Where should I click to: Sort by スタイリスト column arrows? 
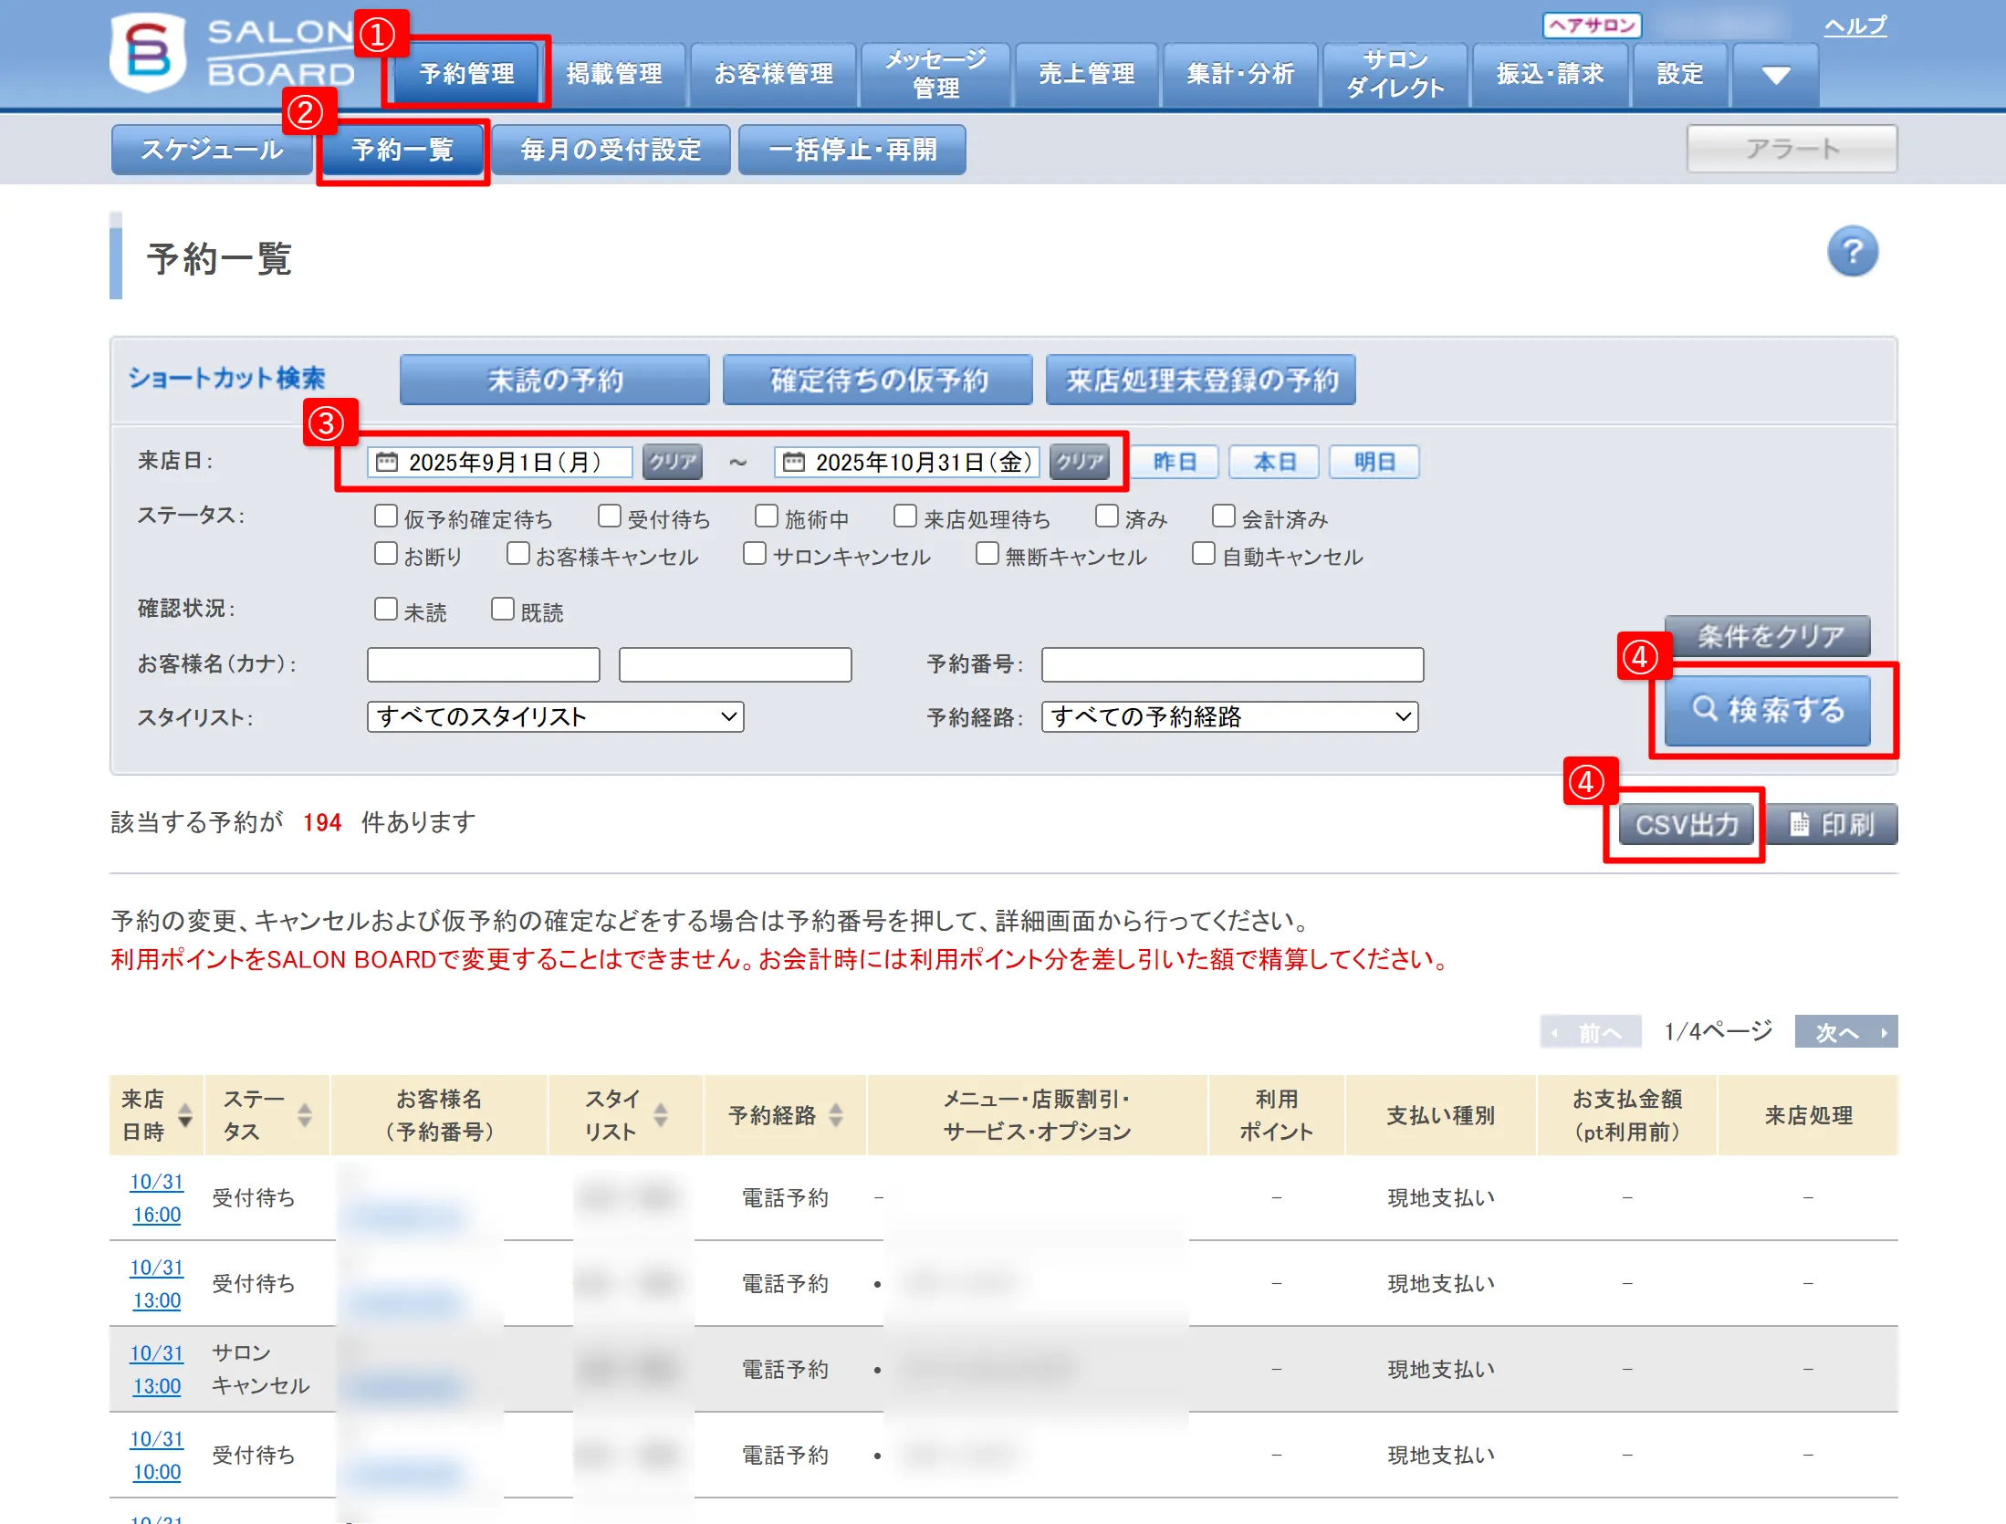coord(661,1114)
